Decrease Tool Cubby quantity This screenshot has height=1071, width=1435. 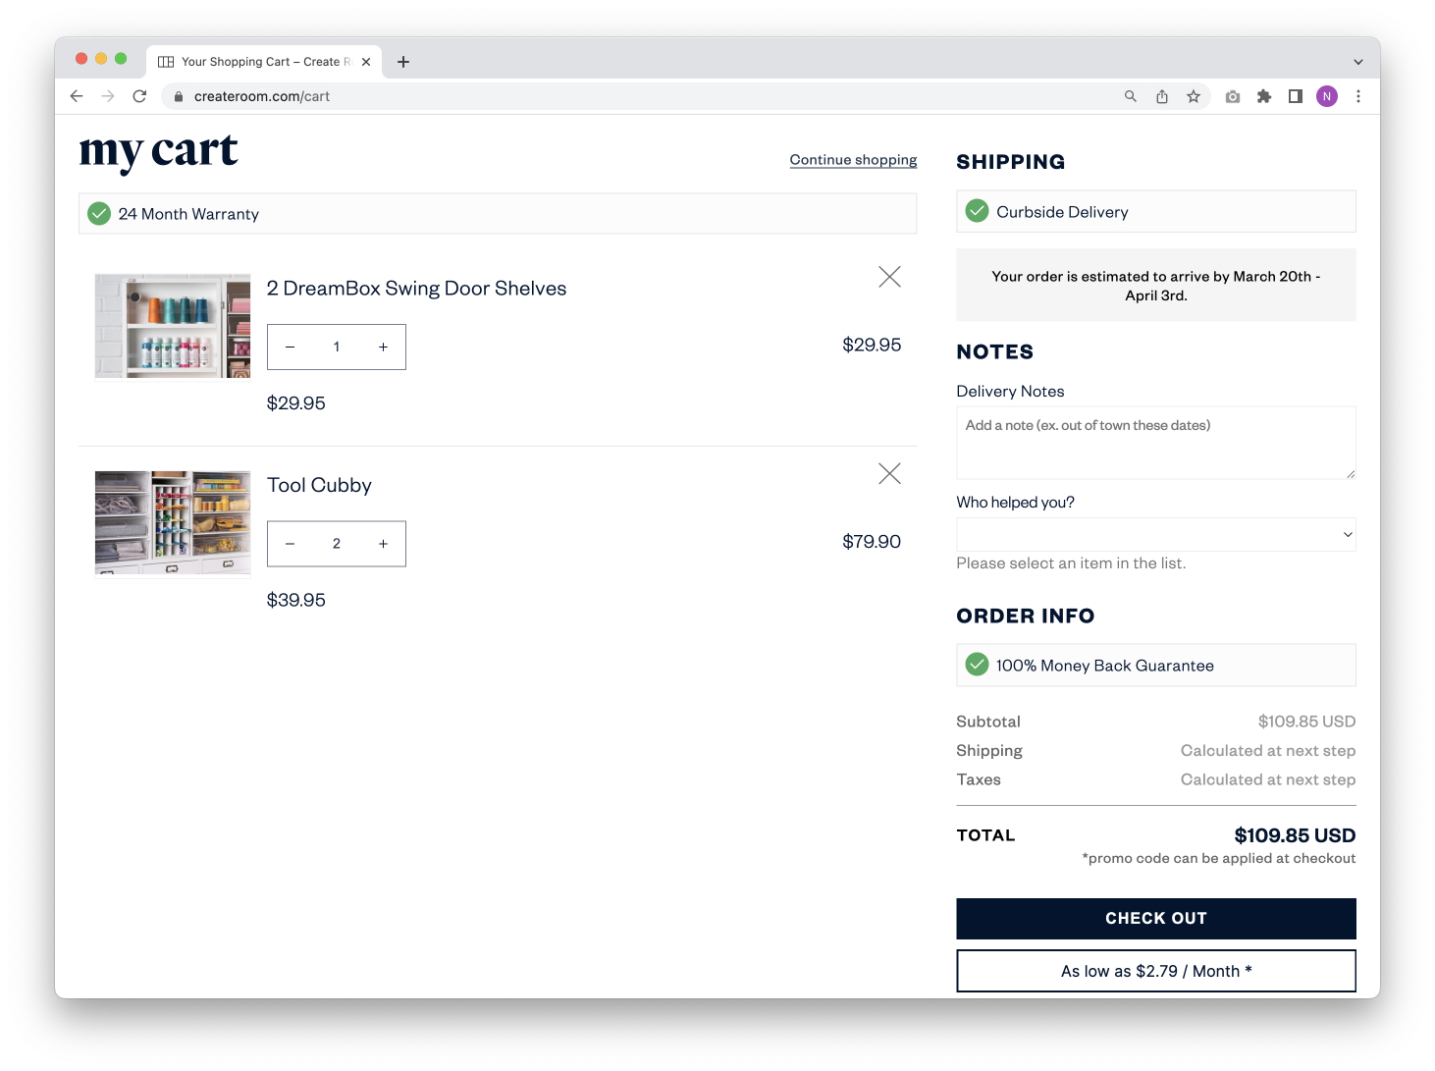(x=290, y=543)
